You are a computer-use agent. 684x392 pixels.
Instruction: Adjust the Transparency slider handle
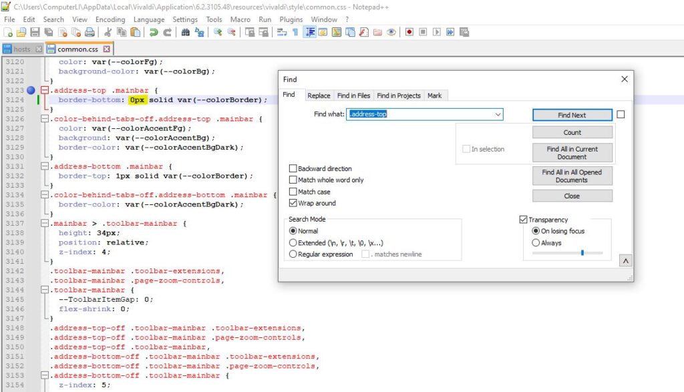tap(582, 252)
